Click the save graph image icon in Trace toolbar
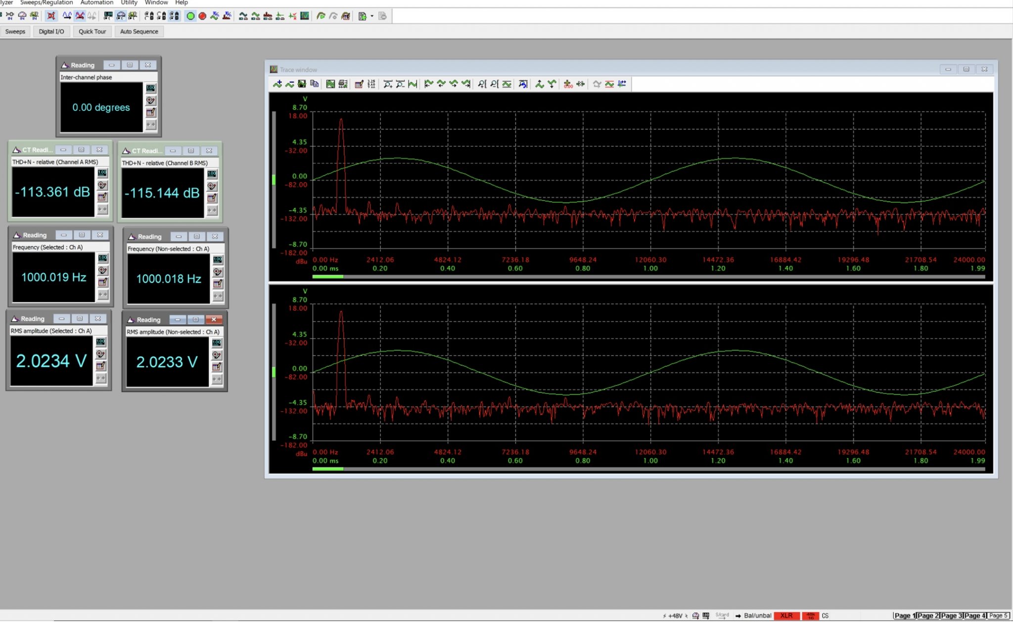The height and width of the screenshot is (622, 1013). (302, 84)
